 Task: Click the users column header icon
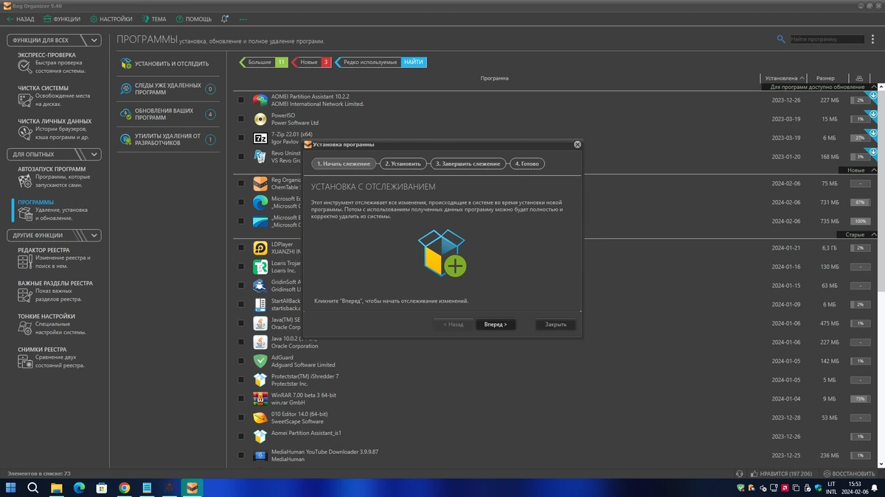[x=859, y=78]
